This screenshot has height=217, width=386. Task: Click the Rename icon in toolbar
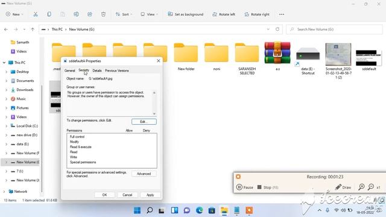tap(77, 14)
